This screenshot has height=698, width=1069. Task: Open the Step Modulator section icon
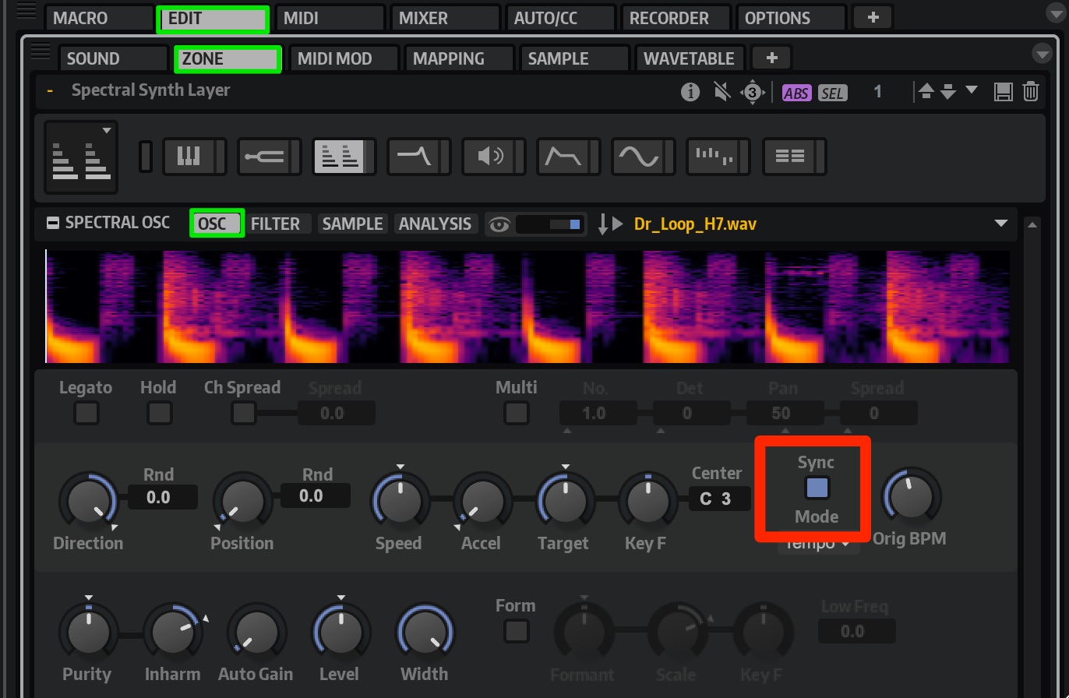point(712,157)
